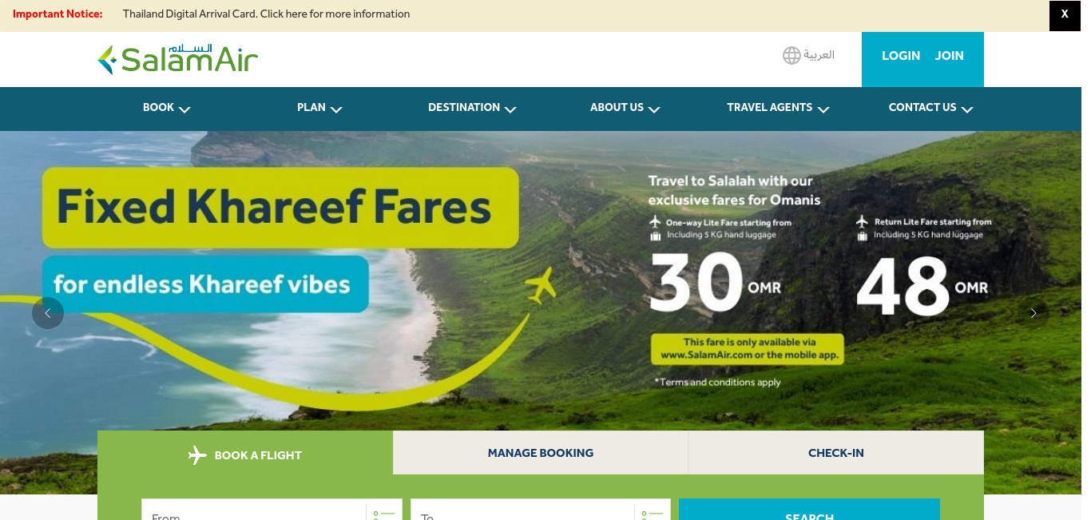Click the globe language icon
The image size is (1091, 520).
(x=791, y=55)
